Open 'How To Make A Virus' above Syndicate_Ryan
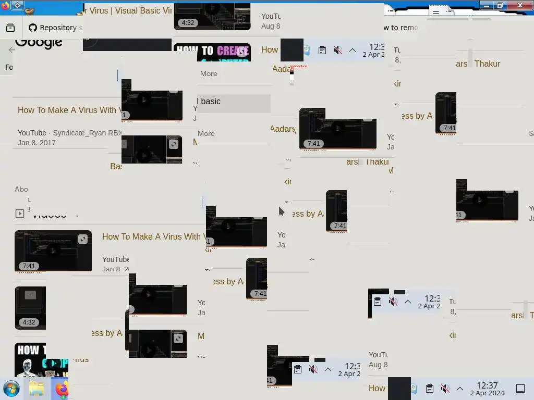This screenshot has width=534, height=400. [x=69, y=110]
